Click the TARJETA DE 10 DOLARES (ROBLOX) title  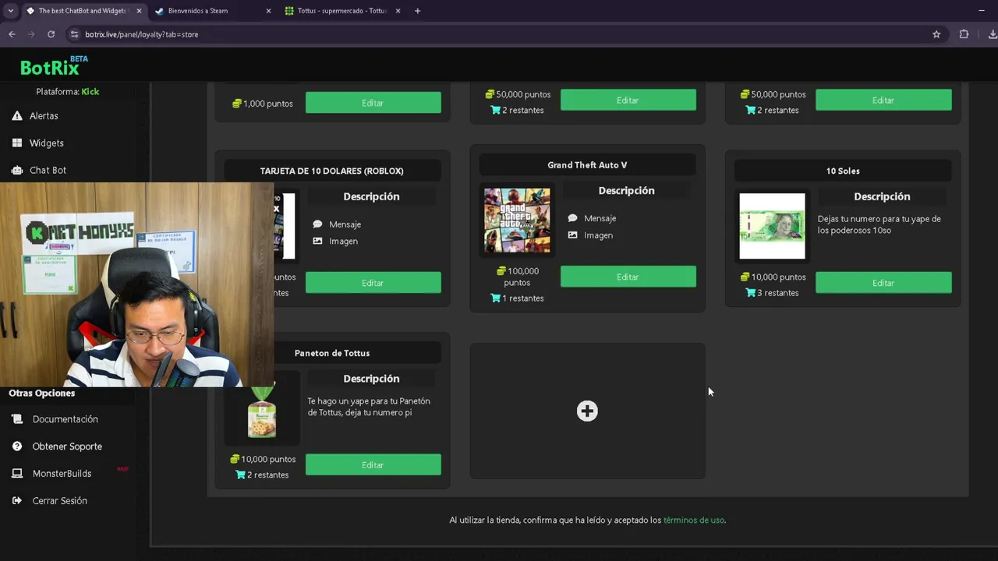click(x=332, y=171)
